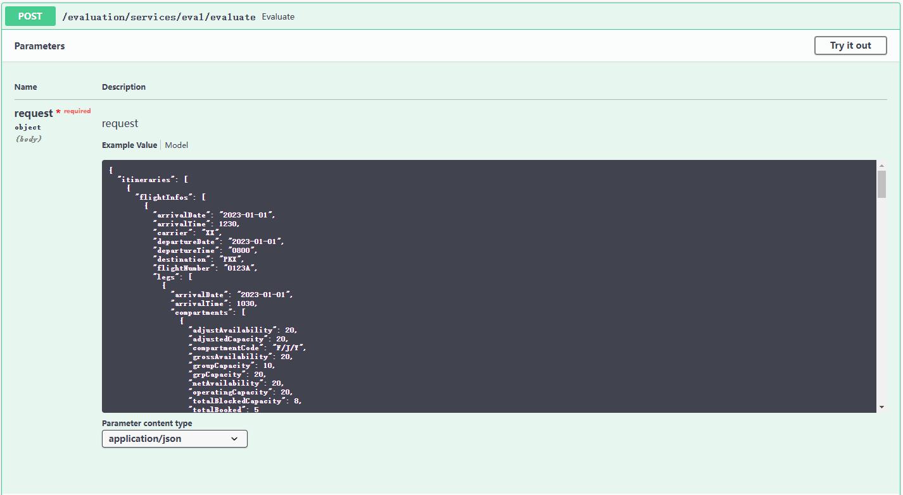The image size is (903, 495).
Task: Click the Description column header
Action: coord(123,87)
